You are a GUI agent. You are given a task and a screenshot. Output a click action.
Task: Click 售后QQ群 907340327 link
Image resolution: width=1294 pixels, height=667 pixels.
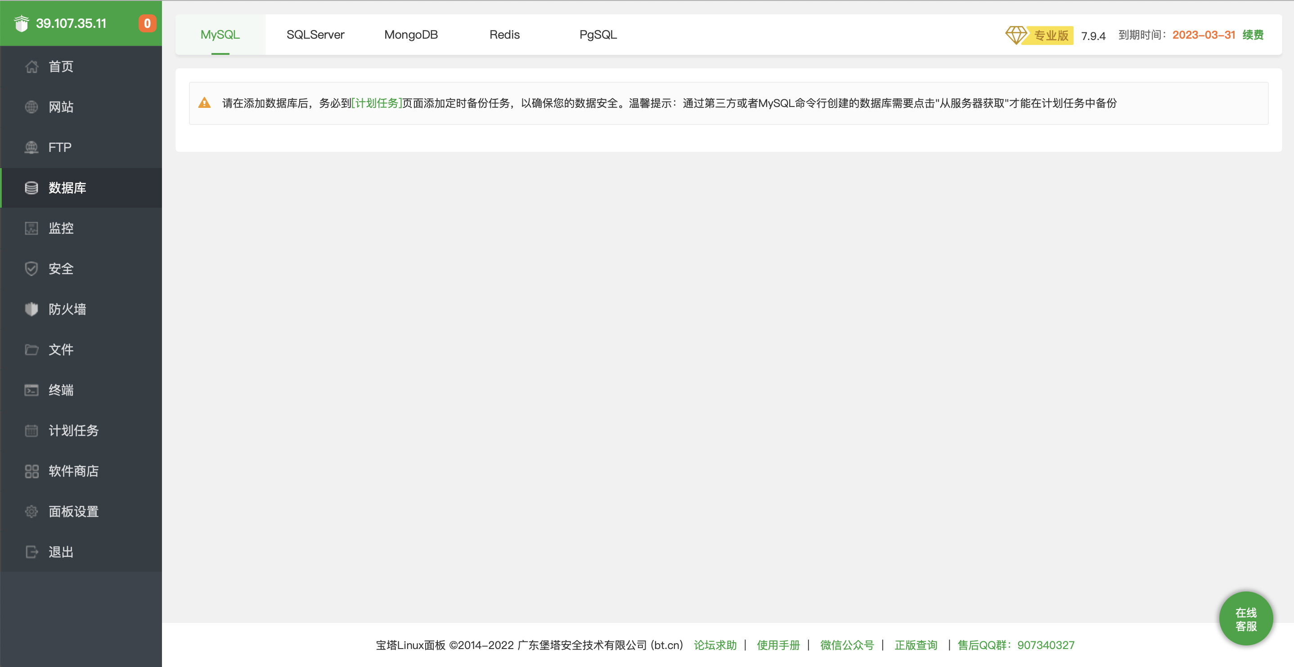(1015, 645)
